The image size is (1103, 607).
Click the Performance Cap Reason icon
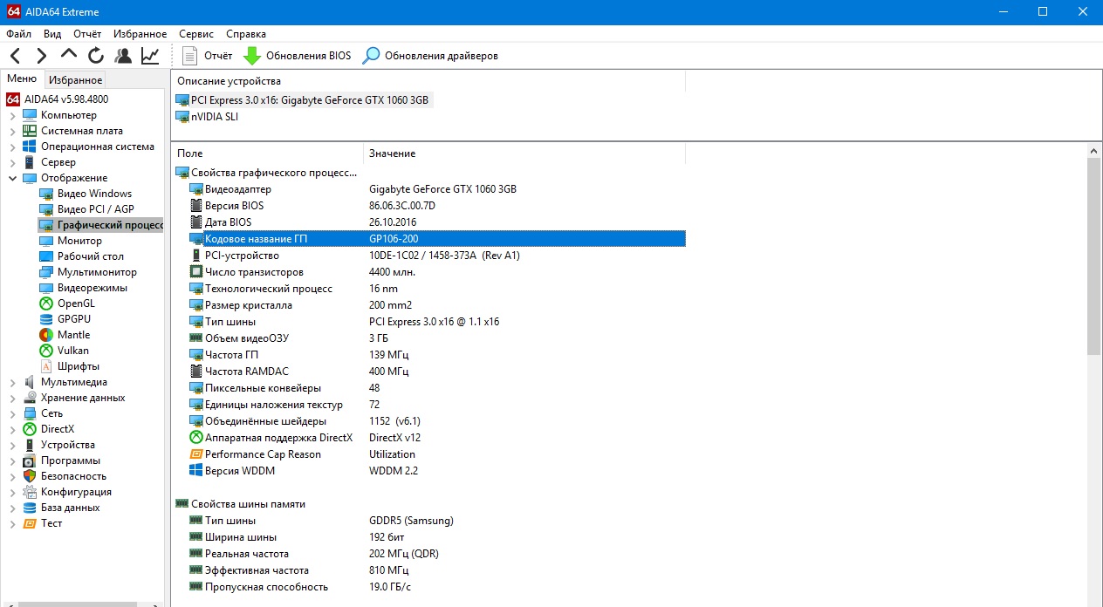coord(196,454)
